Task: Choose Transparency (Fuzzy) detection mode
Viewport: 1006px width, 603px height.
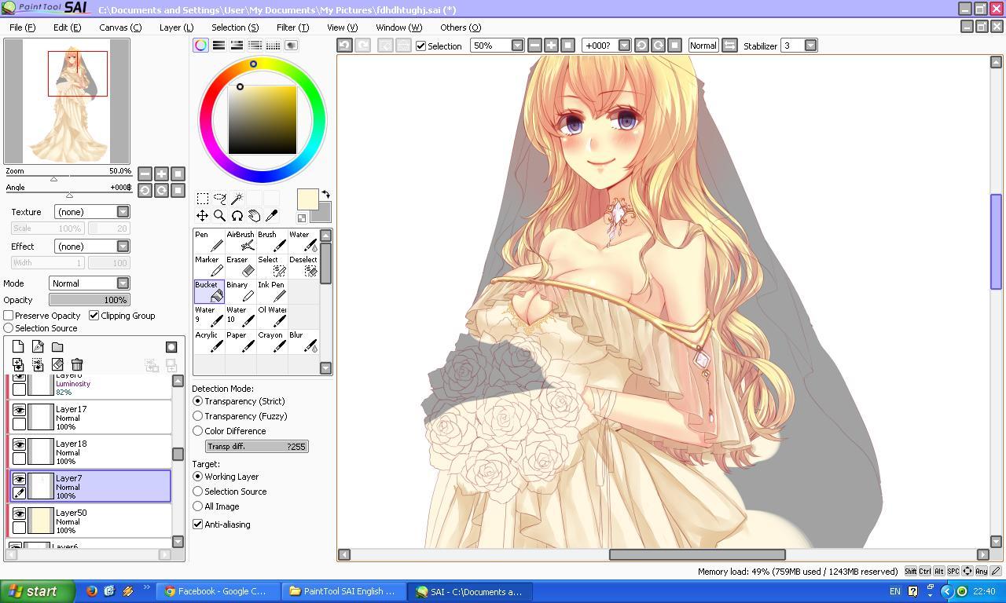Action: point(198,416)
